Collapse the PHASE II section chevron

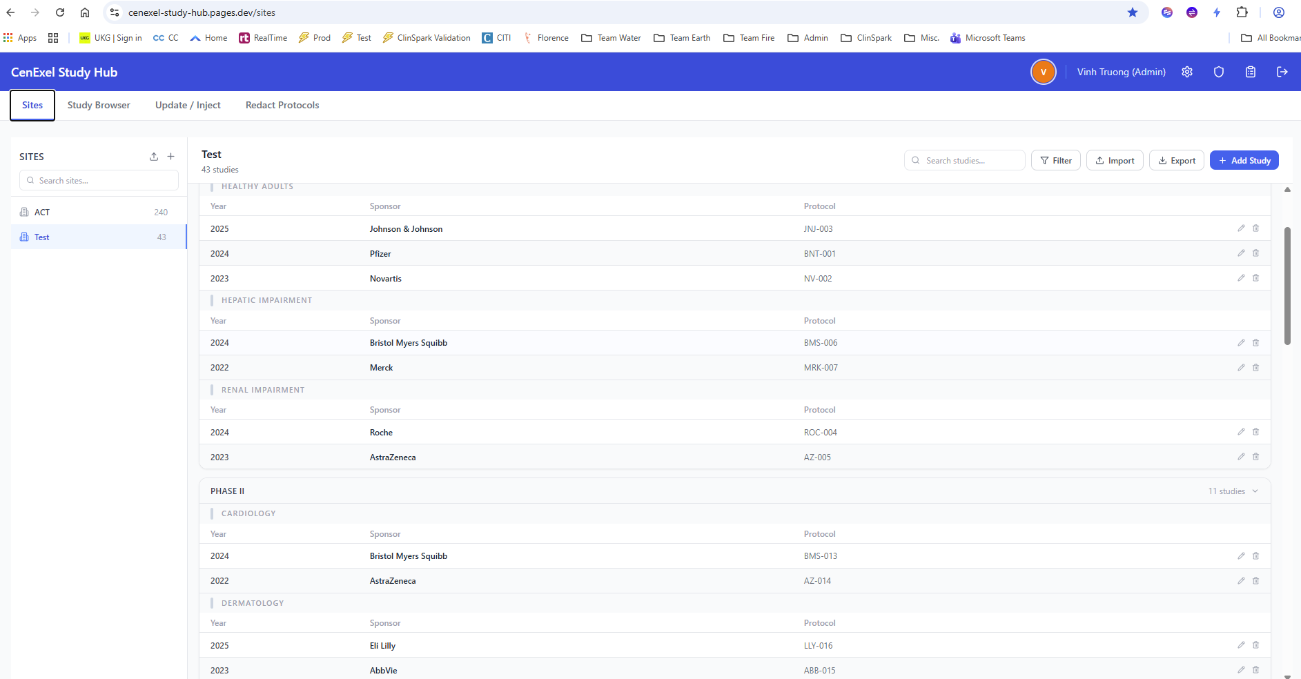pos(1255,491)
